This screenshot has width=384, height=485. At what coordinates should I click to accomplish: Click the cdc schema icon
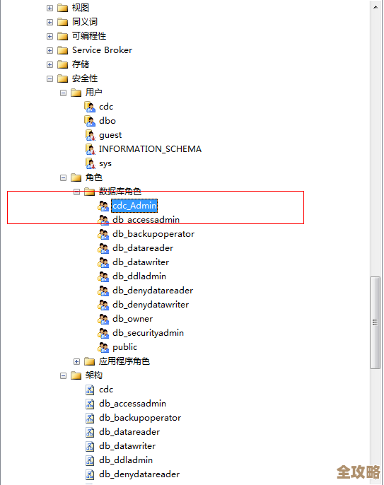[x=90, y=390]
